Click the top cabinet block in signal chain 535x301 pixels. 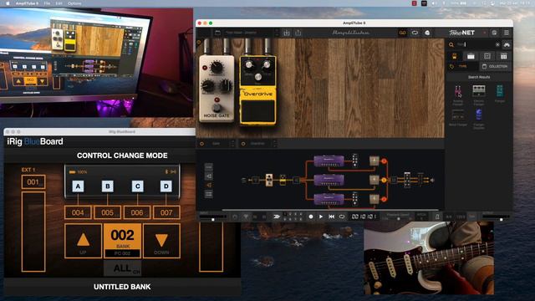point(374,161)
